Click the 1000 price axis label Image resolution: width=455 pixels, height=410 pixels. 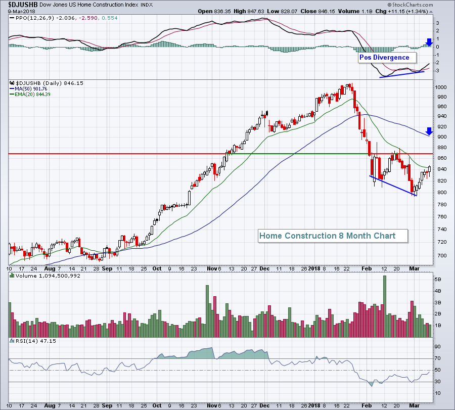click(x=440, y=87)
